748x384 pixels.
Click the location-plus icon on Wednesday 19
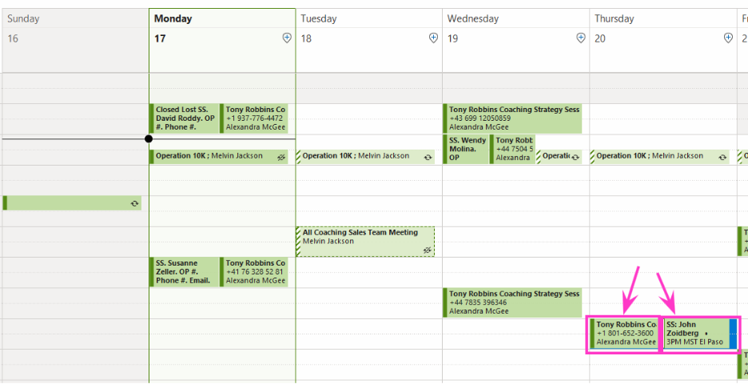point(580,38)
